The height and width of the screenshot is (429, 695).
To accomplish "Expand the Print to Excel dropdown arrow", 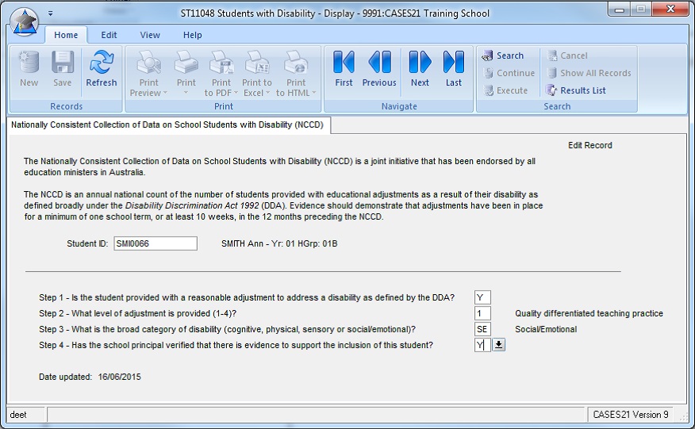I will pos(267,93).
